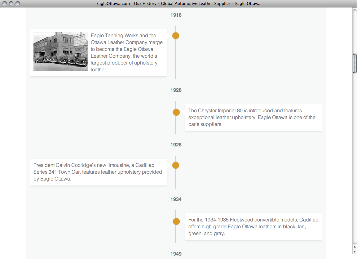Click the 1928 year heading
357x259 pixels.
click(x=176, y=145)
